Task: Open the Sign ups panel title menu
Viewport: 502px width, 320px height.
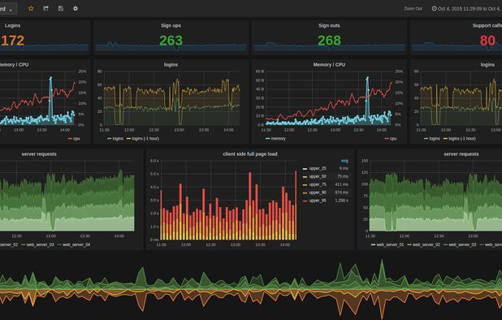Action: click(x=171, y=26)
